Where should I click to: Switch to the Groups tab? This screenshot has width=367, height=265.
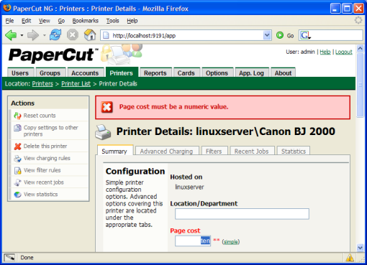(x=50, y=73)
